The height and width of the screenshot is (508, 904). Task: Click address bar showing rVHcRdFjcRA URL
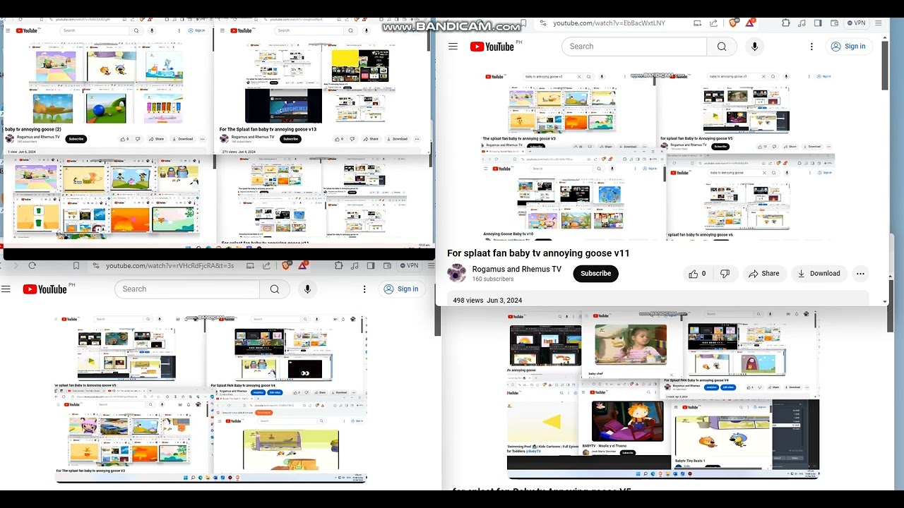point(169,266)
